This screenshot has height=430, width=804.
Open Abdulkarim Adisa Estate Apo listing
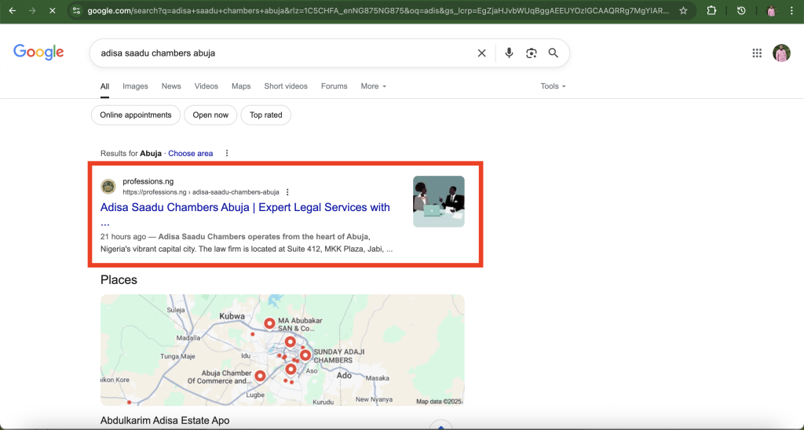click(x=165, y=421)
